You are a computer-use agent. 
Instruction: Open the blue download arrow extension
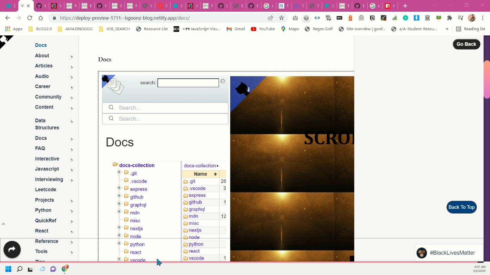(416, 18)
